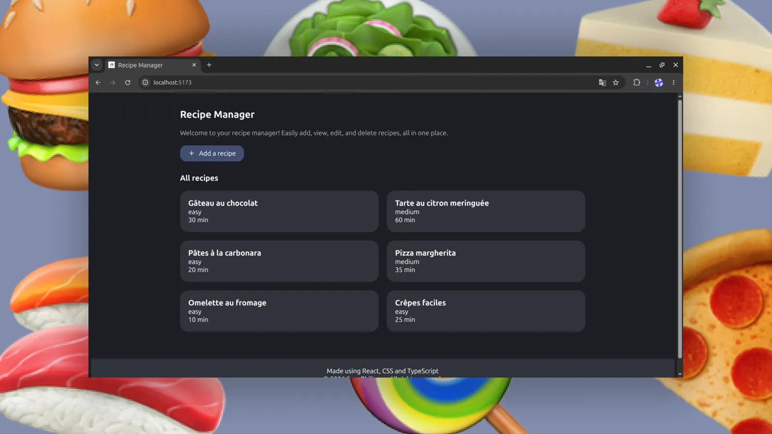
Task: Click the browser back arrow
Action: click(98, 82)
